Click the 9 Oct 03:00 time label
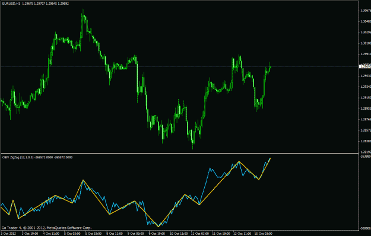 (136, 234)
